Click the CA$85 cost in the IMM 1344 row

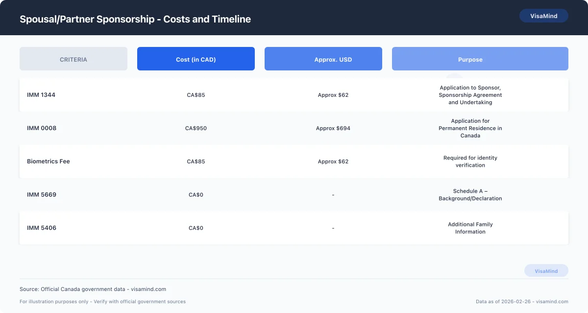coord(196,95)
